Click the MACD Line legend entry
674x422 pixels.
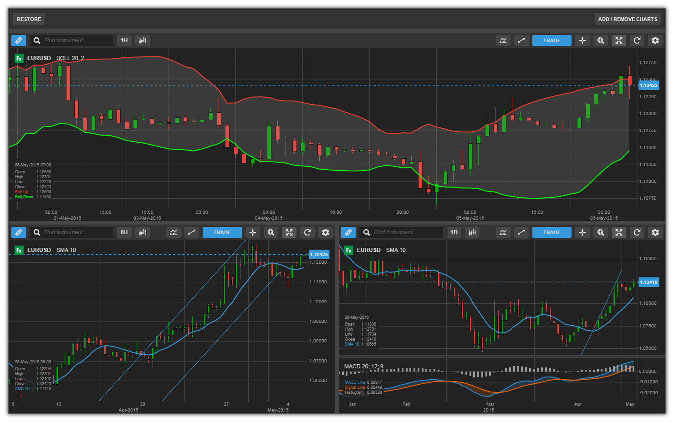(x=355, y=382)
